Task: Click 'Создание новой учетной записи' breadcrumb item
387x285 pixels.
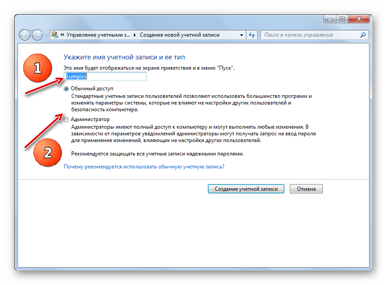Action: coord(180,35)
